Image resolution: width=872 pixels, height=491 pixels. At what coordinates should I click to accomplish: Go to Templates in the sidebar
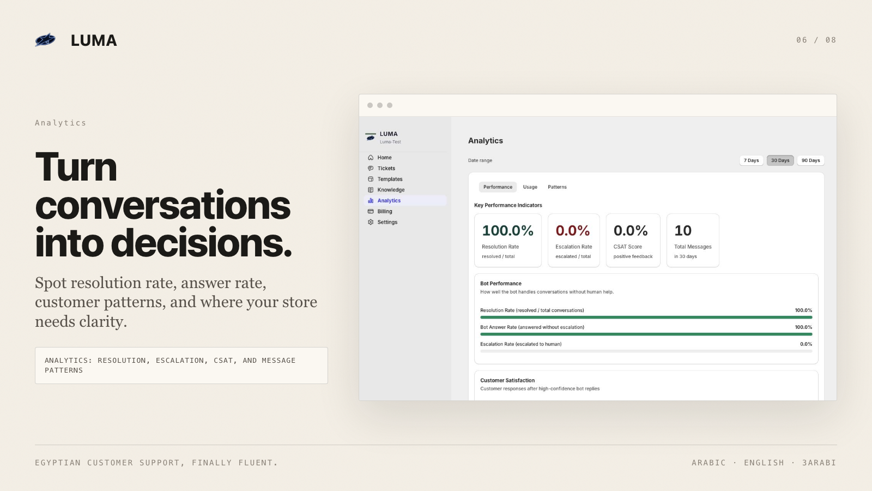(x=405, y=179)
